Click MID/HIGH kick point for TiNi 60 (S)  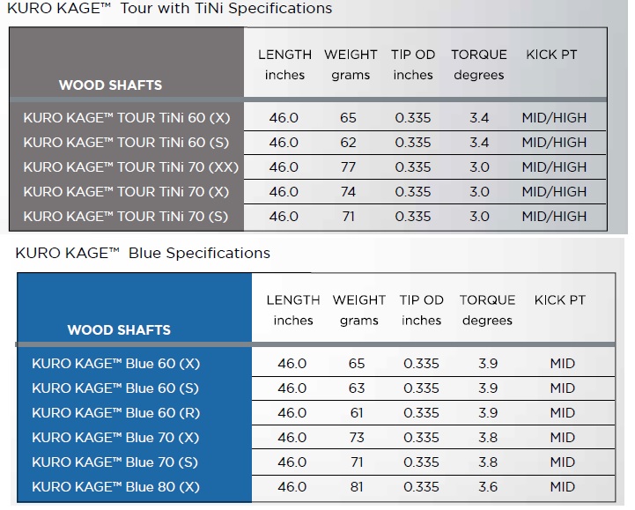point(554,143)
